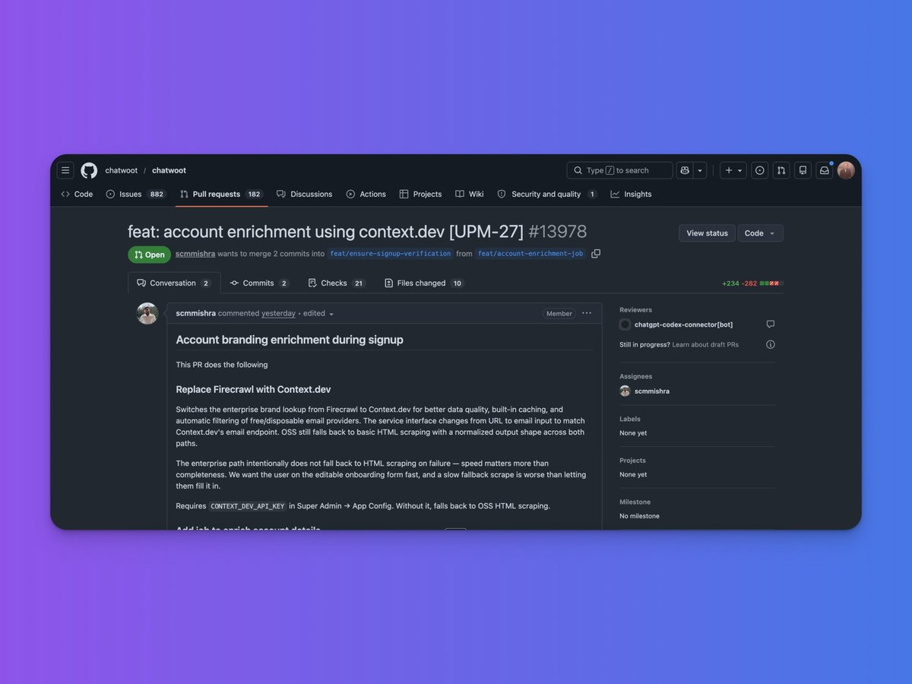Viewport: 912px width, 684px height.
Task: Open Security and quality tab
Action: pos(547,194)
